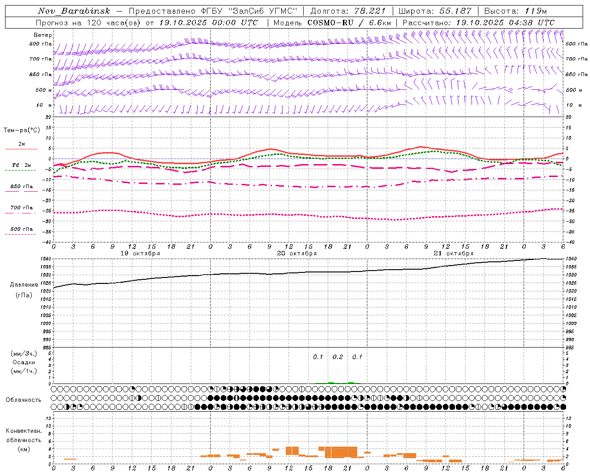Click the provider text ФГБУ "ЗапСиб УГМС"
Image resolution: width=590 pixels, height=472 pixels.
coord(249,11)
